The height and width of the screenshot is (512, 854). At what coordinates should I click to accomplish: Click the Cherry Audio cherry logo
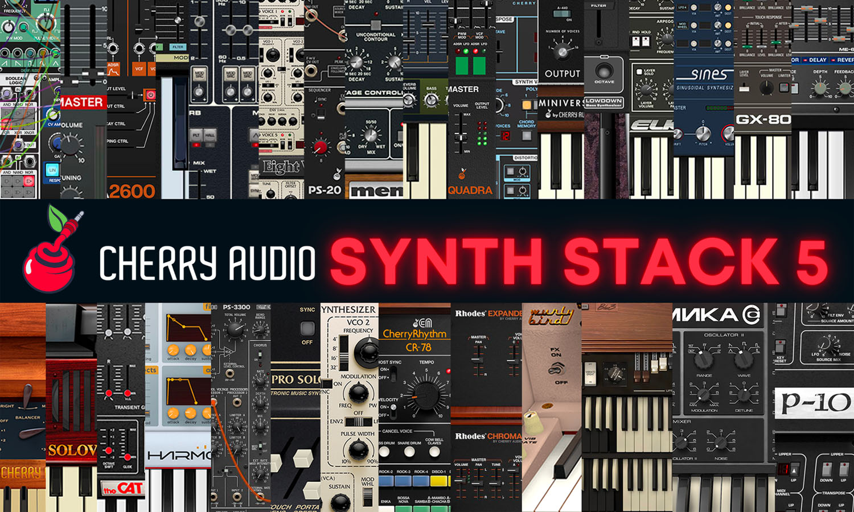pyautogui.click(x=52, y=249)
